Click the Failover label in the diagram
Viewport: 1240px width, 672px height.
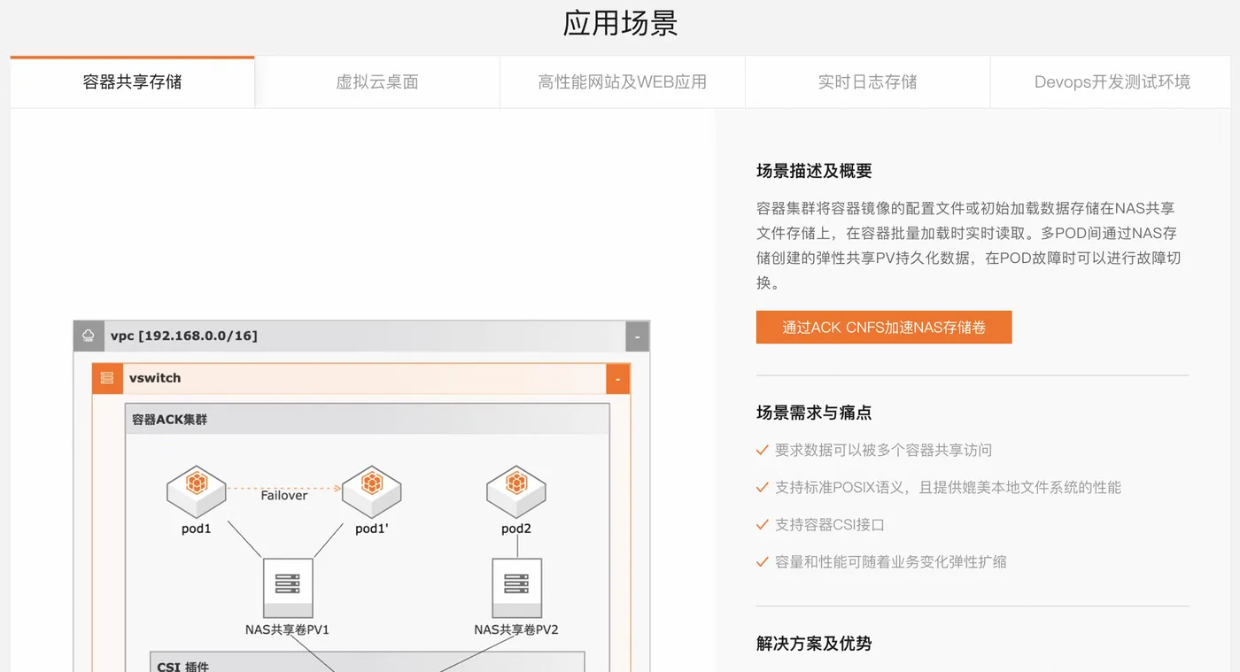284,496
